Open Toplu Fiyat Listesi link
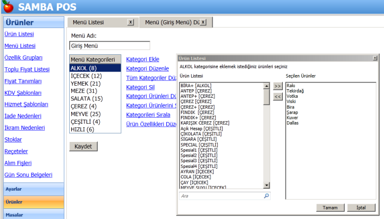This screenshot has width=384, height=219. coord(27,69)
